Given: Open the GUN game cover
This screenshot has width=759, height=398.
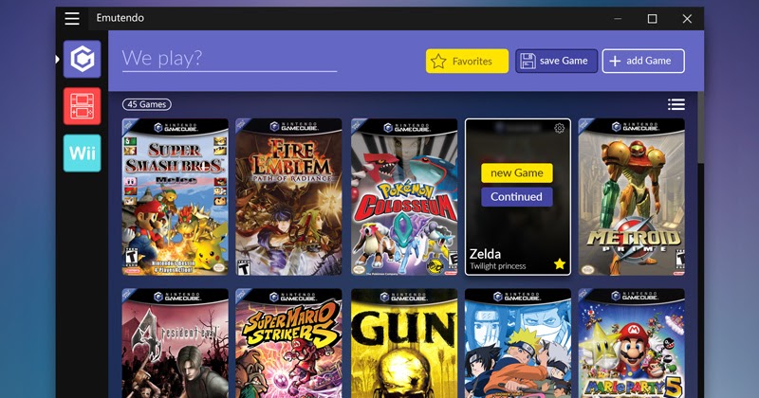Looking at the screenshot, I should (404, 343).
